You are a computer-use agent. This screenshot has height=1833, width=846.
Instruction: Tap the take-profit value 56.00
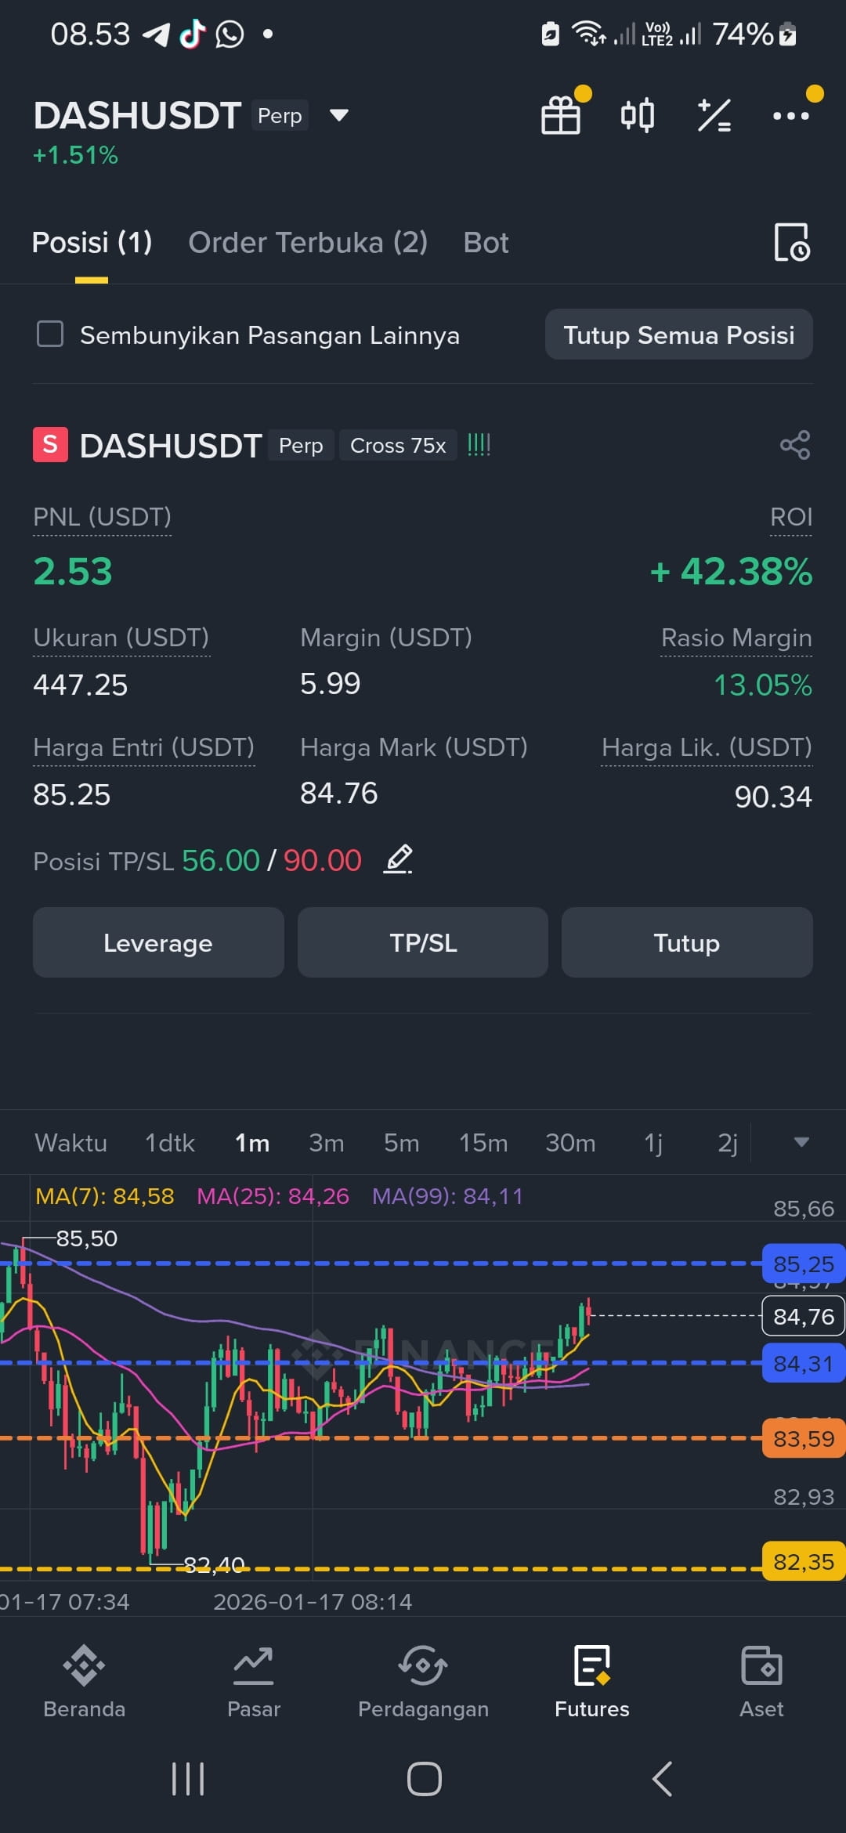(220, 860)
